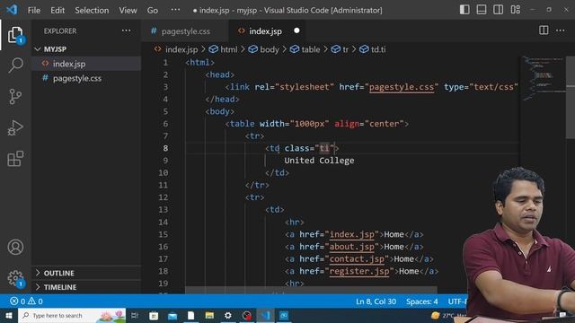Image resolution: width=575 pixels, height=323 pixels.
Task: Click the minimap code overview
Action: click(x=543, y=79)
